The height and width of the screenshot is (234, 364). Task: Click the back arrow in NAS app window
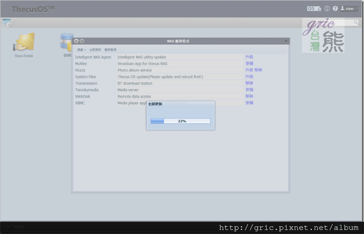tap(77, 41)
